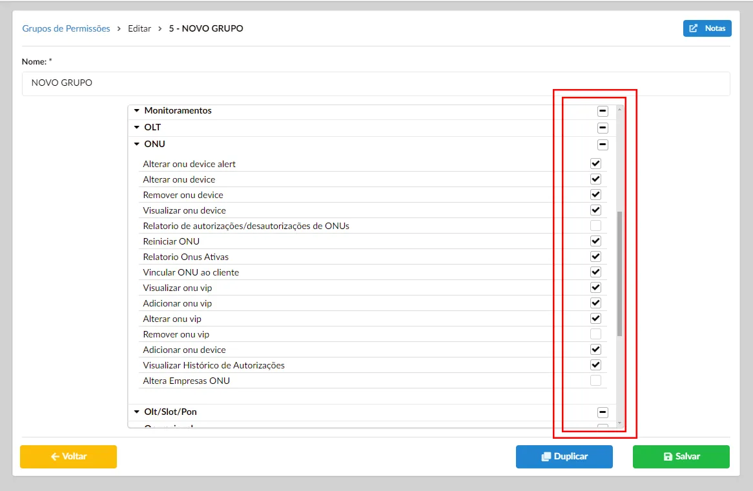Collapse the OLT section arrow
The height and width of the screenshot is (491, 753).
tap(136, 128)
